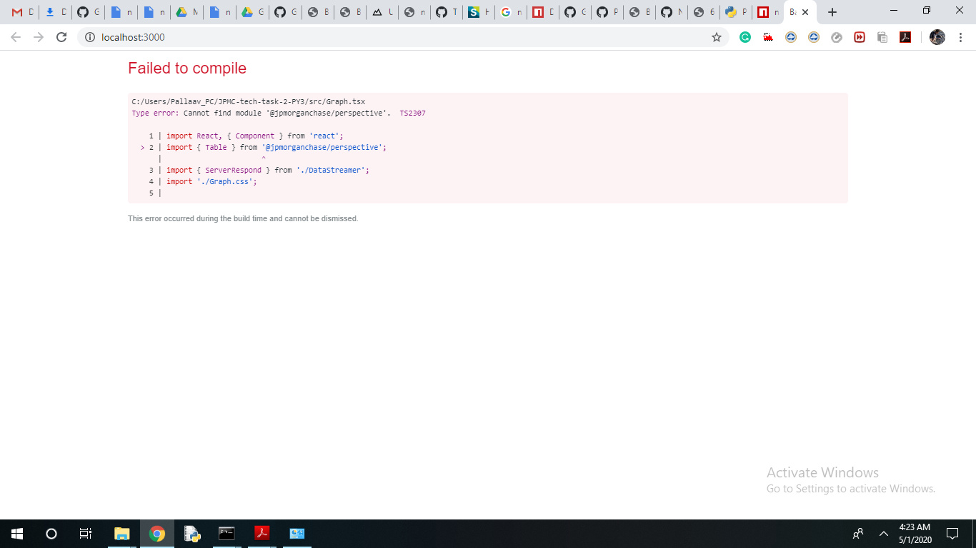
Task: Open the Grammarly extension icon
Action: pyautogui.click(x=745, y=37)
